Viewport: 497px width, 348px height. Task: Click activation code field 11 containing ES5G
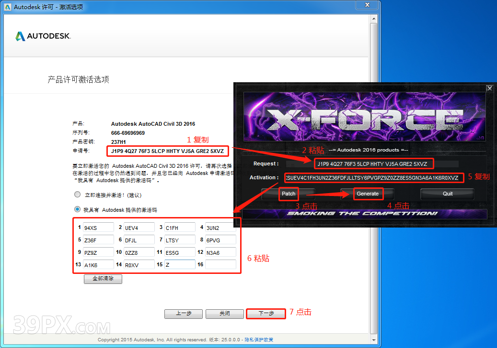click(x=180, y=252)
